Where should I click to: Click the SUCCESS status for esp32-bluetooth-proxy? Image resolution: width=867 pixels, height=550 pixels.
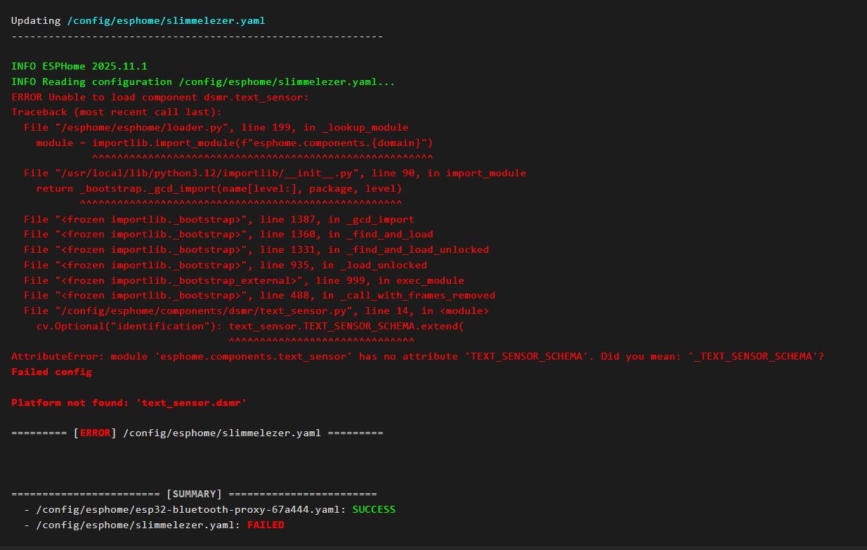(x=374, y=509)
